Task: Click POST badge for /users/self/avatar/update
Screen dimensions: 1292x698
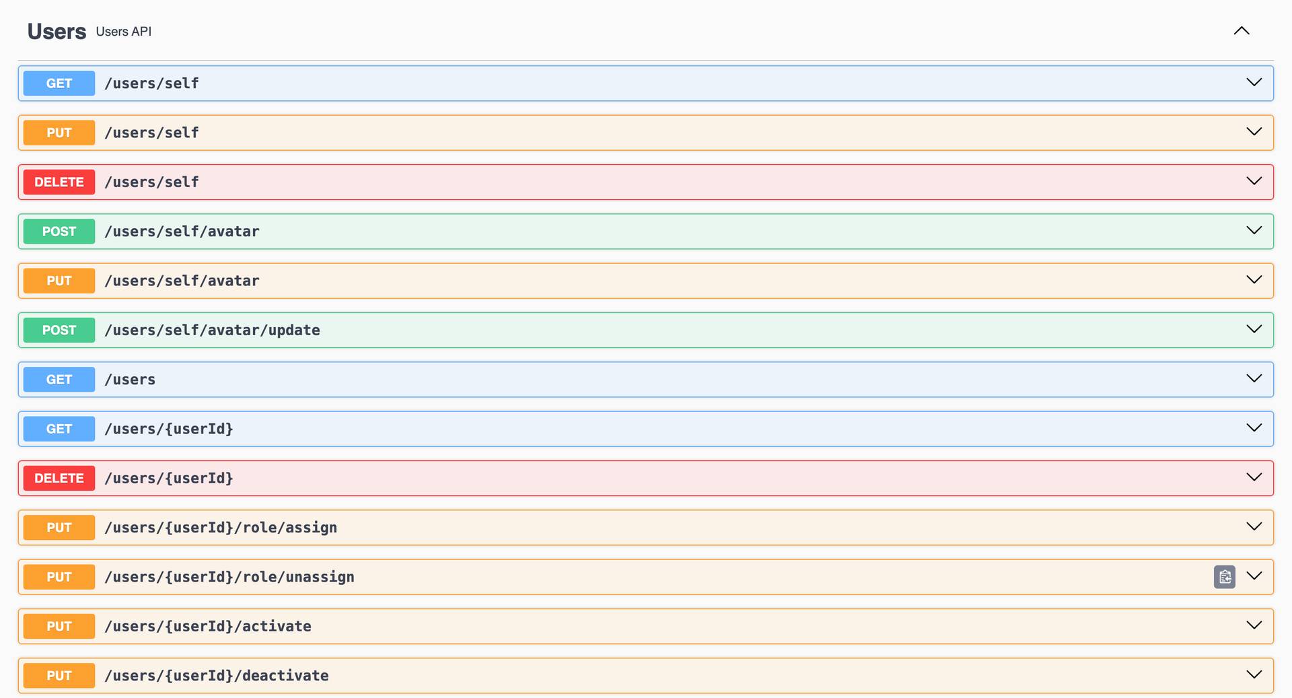Action: coord(59,330)
